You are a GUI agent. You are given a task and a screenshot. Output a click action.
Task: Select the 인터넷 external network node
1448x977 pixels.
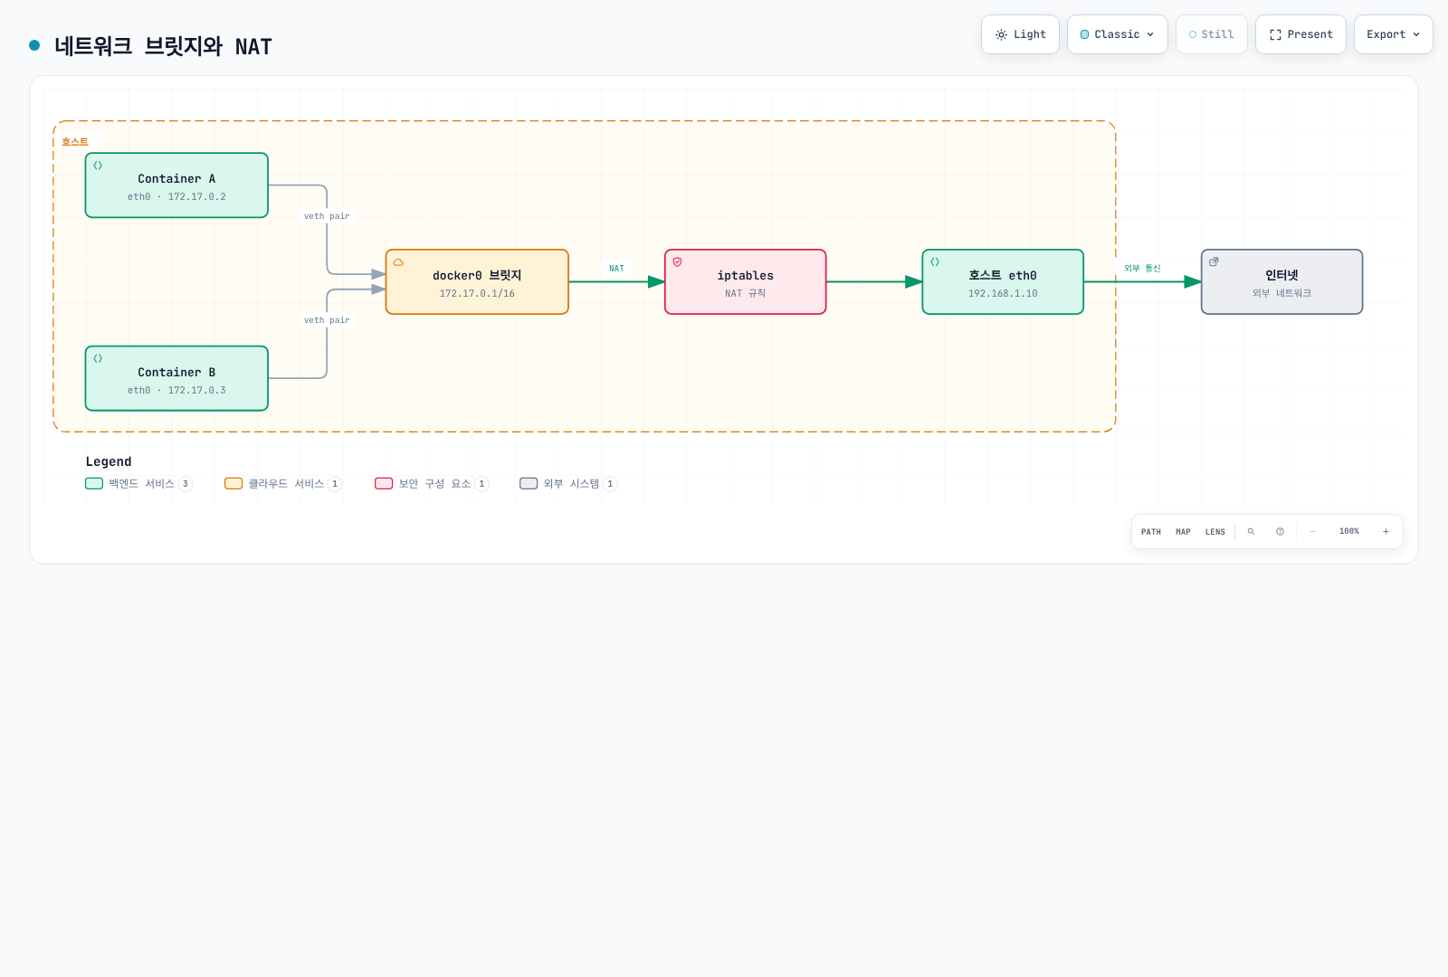tap(1281, 282)
